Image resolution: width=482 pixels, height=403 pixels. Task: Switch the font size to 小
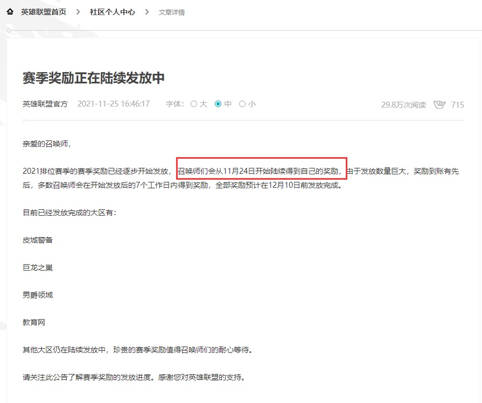[247, 104]
